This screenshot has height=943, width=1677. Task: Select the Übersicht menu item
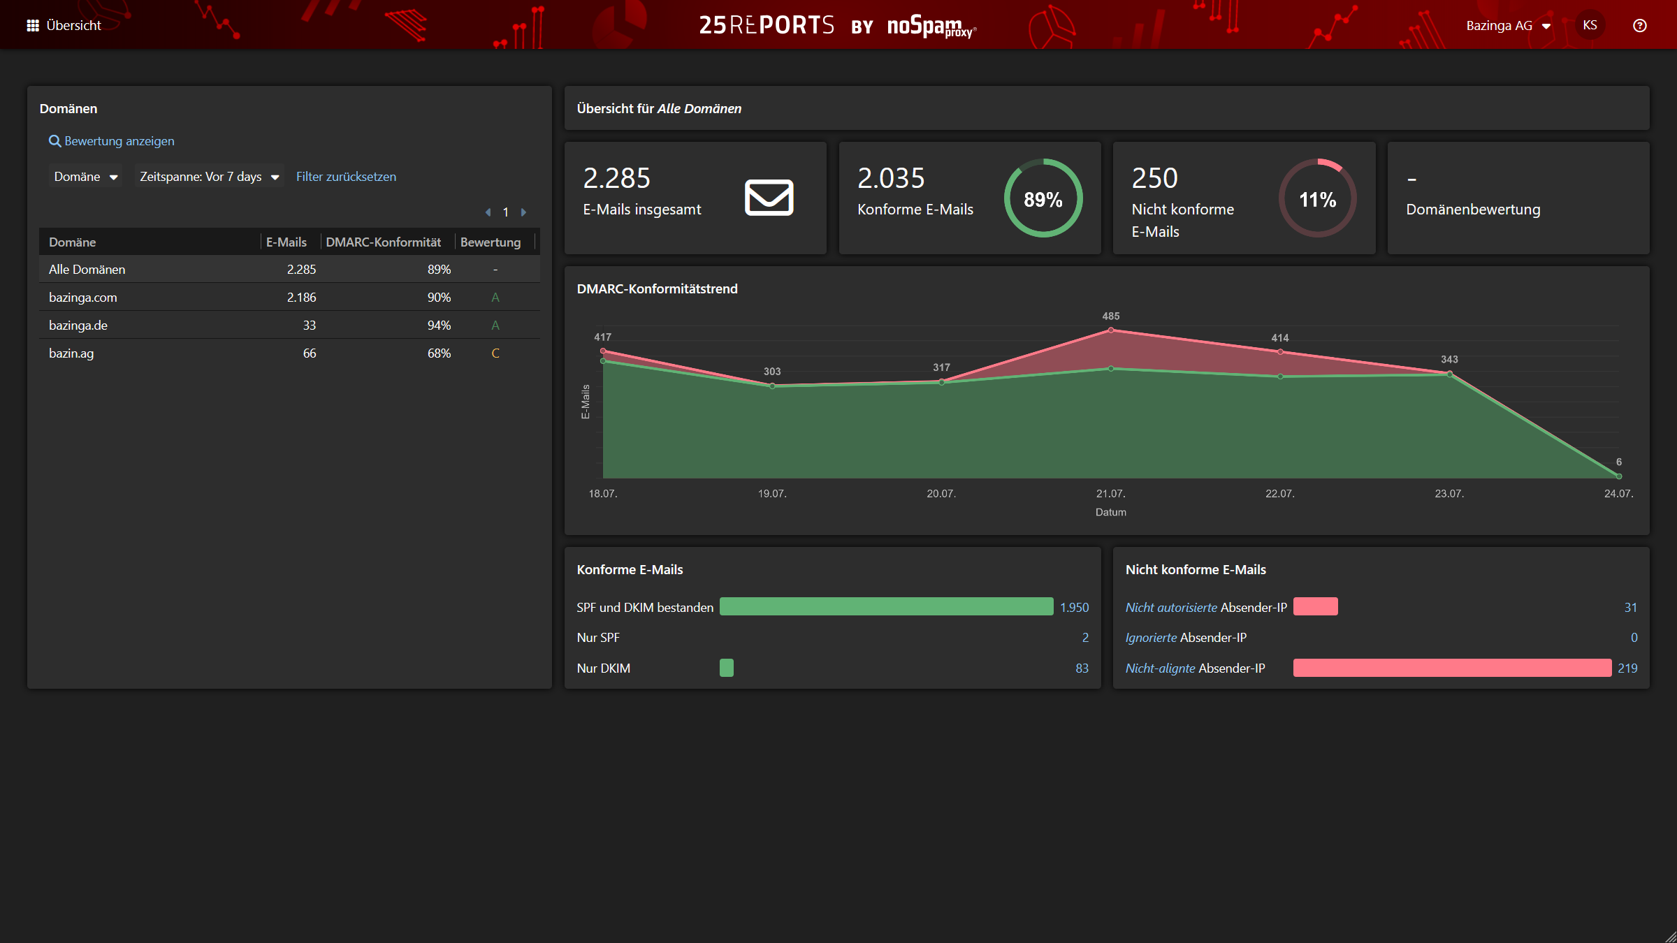(x=73, y=25)
